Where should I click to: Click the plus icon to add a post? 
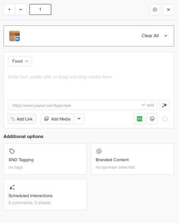point(9,9)
